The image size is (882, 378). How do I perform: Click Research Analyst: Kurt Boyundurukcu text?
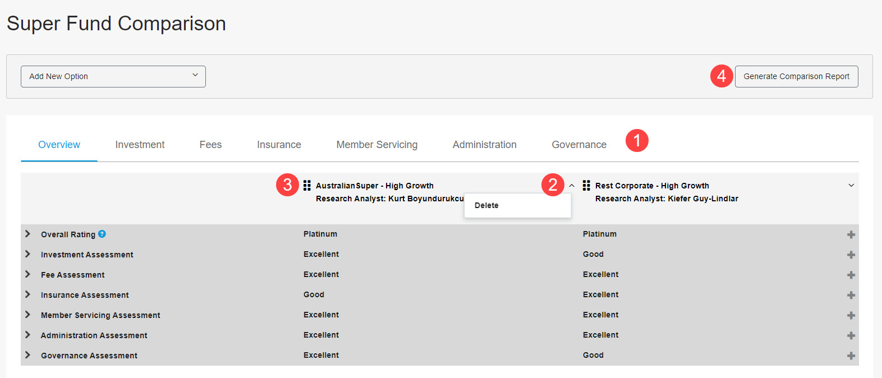click(390, 199)
